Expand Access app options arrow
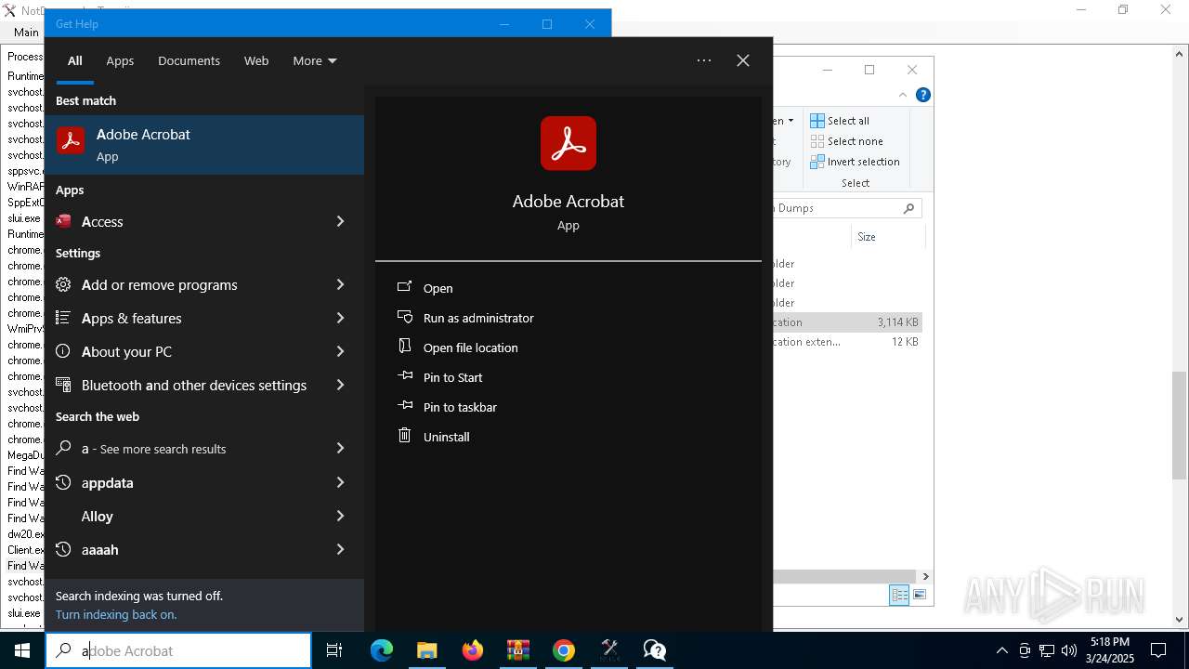The height and width of the screenshot is (669, 1189). [340, 221]
